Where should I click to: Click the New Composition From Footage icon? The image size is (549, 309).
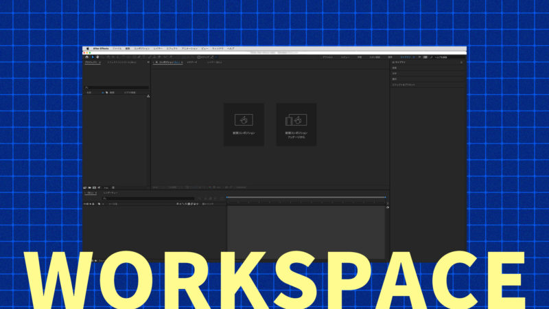click(296, 119)
